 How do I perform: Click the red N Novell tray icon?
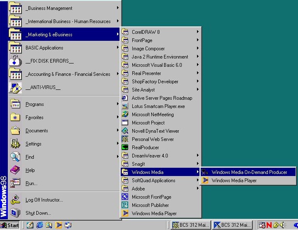(x=269, y=225)
